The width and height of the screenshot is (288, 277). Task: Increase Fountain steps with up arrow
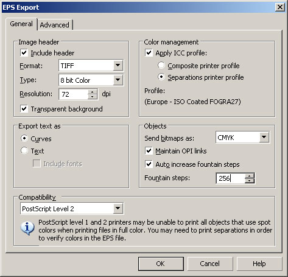250,176
